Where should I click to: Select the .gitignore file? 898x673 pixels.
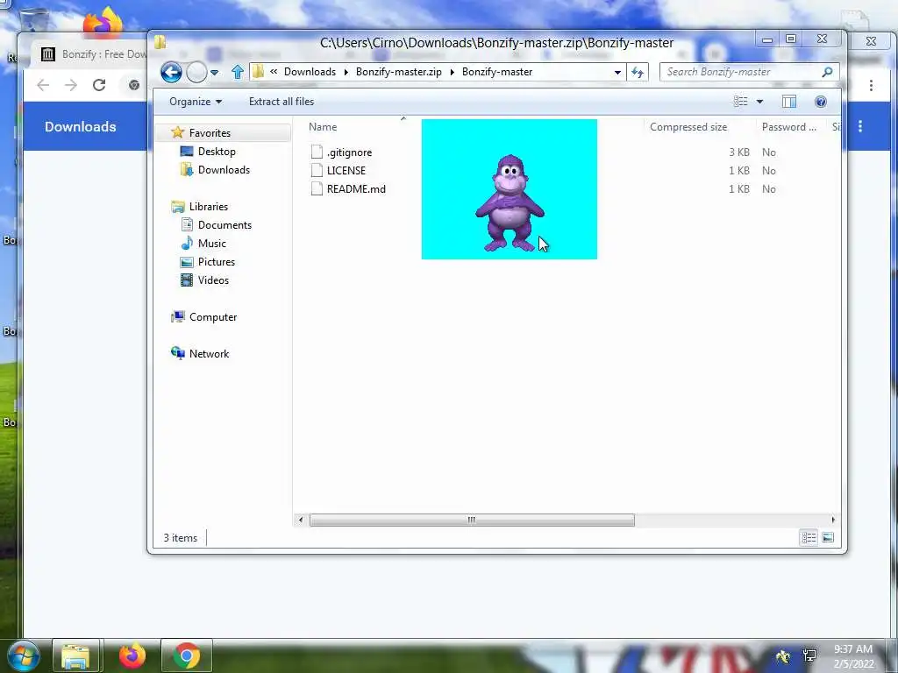tap(349, 152)
